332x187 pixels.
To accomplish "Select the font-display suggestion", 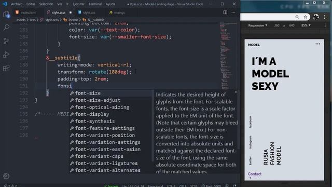I will point(110,114).
